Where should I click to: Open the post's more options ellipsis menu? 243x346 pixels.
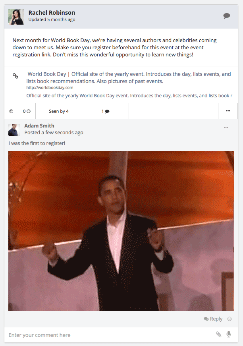click(x=228, y=111)
